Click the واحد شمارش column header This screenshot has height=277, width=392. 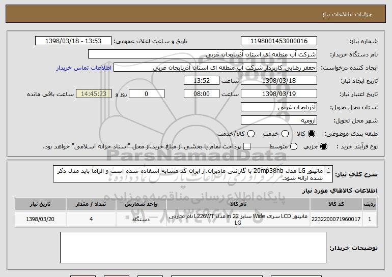pyautogui.click(x=141, y=204)
